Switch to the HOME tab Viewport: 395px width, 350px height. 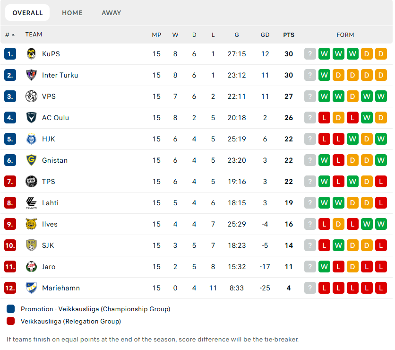pos(72,13)
